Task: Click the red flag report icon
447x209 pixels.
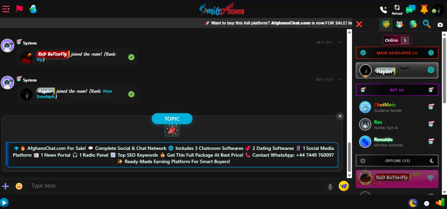Action: pyautogui.click(x=19, y=9)
